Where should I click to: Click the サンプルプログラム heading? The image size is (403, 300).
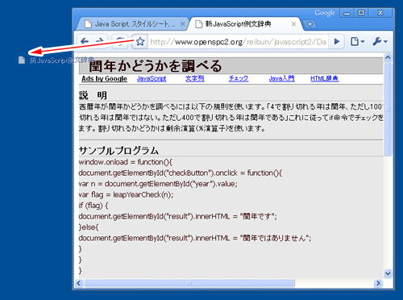point(118,151)
